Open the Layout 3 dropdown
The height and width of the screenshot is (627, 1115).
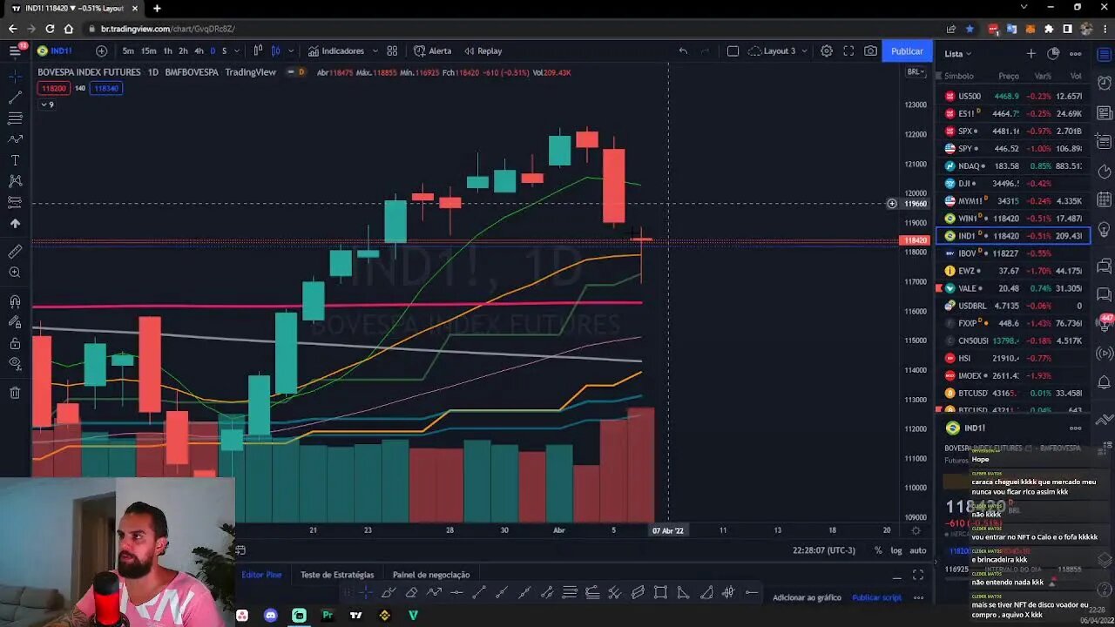pyautogui.click(x=778, y=51)
